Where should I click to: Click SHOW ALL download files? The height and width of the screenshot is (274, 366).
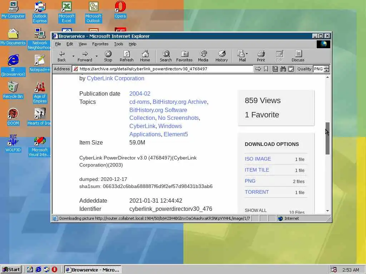256,210
